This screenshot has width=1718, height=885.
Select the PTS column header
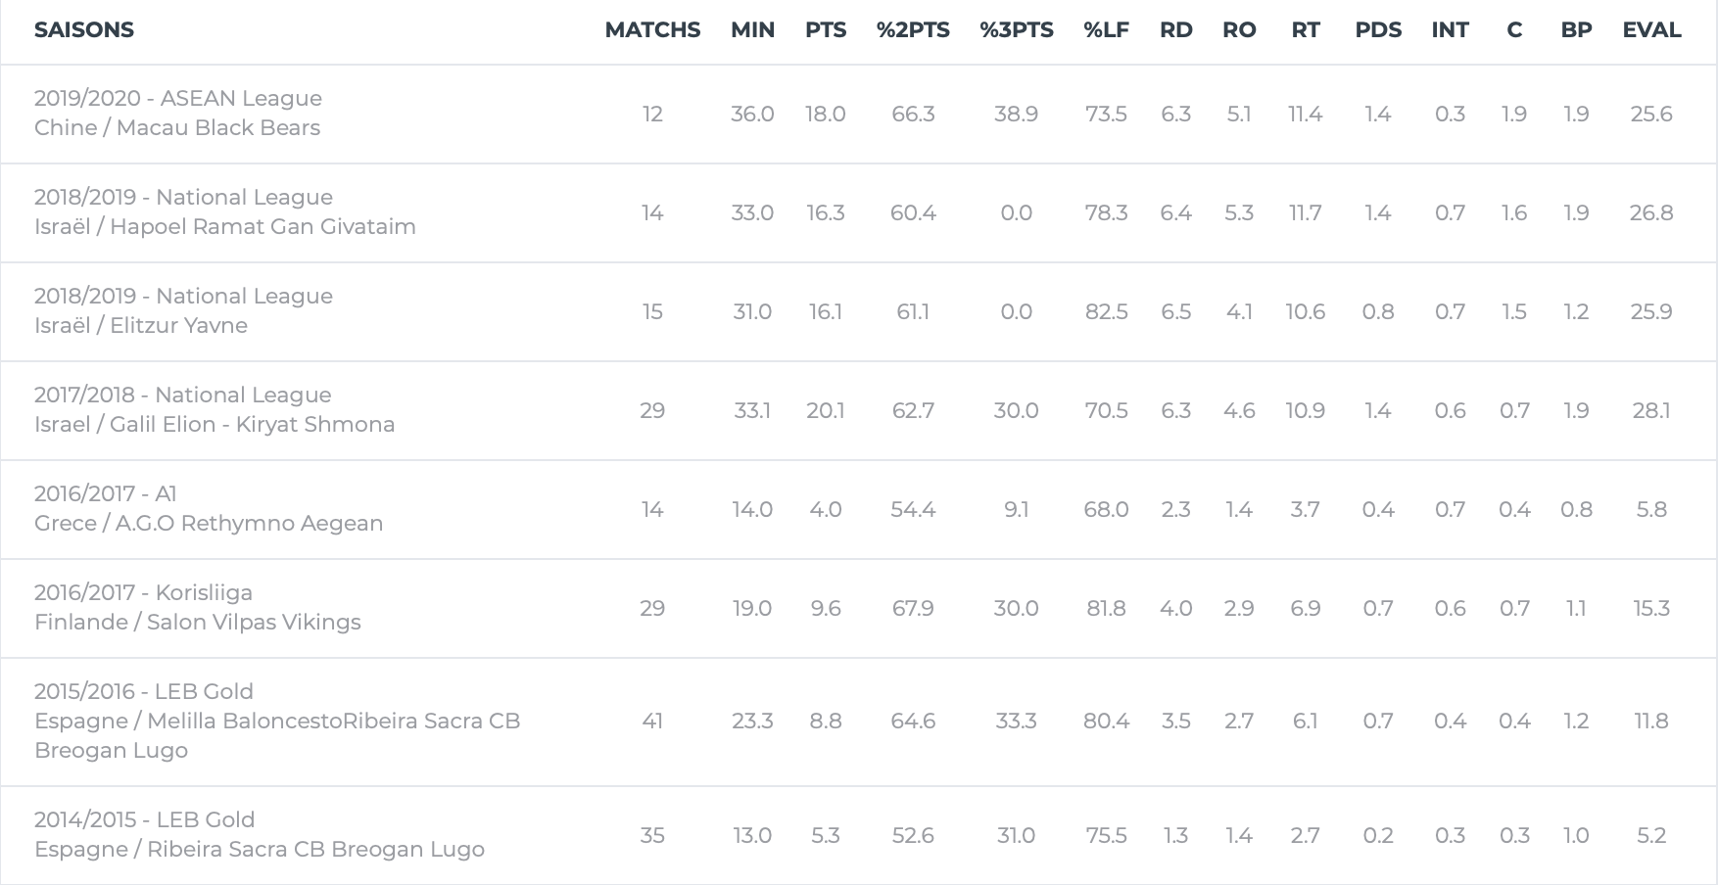(826, 30)
